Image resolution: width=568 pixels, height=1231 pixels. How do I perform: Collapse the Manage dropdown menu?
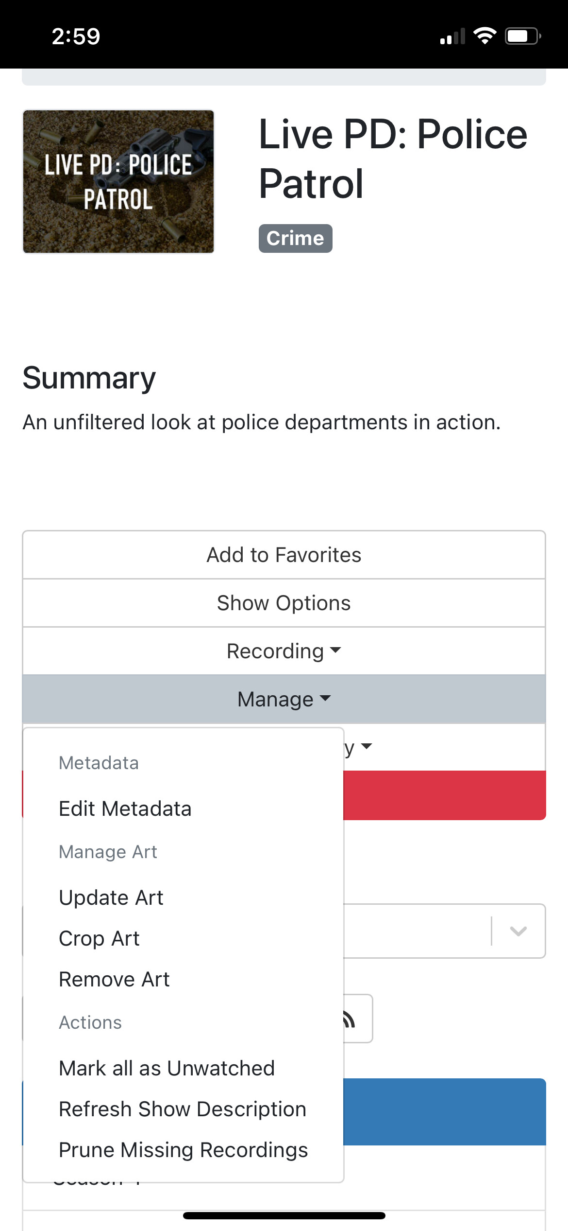tap(284, 699)
